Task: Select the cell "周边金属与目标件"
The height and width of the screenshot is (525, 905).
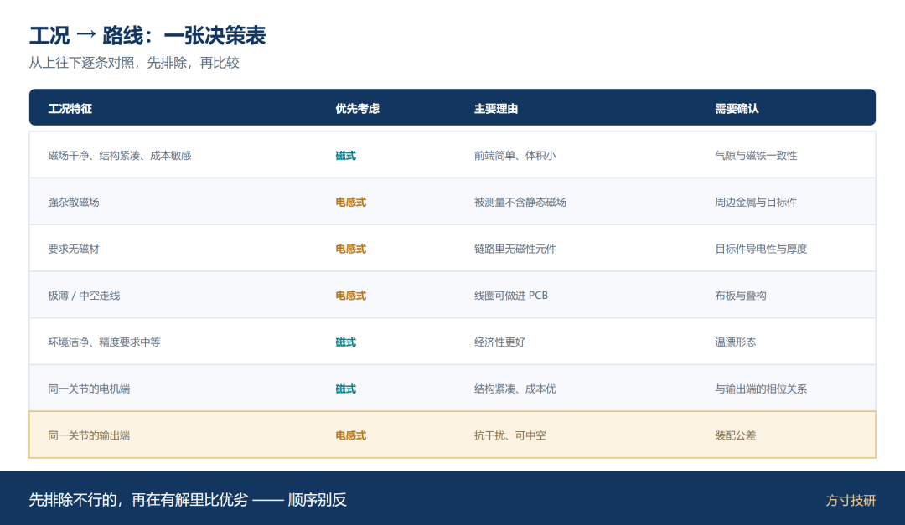Action: pos(756,202)
